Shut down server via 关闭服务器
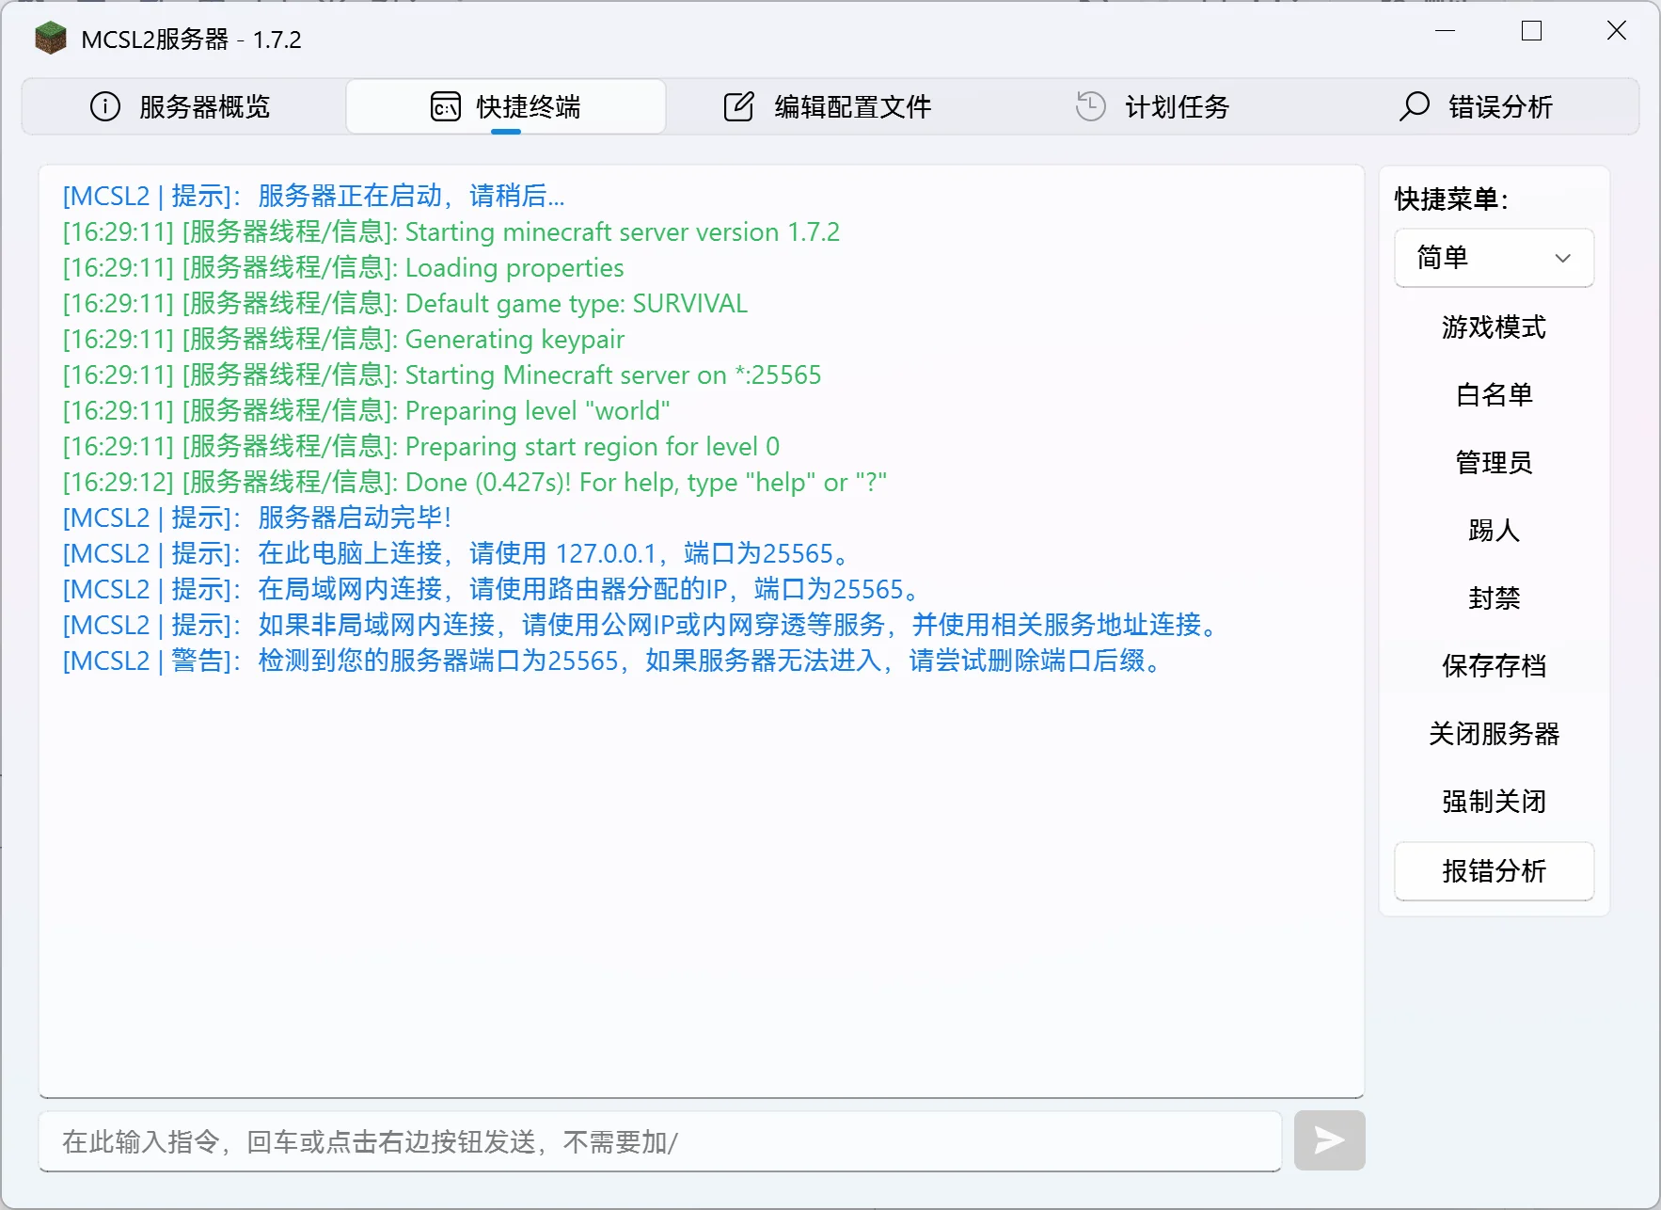1661x1210 pixels. (x=1493, y=734)
